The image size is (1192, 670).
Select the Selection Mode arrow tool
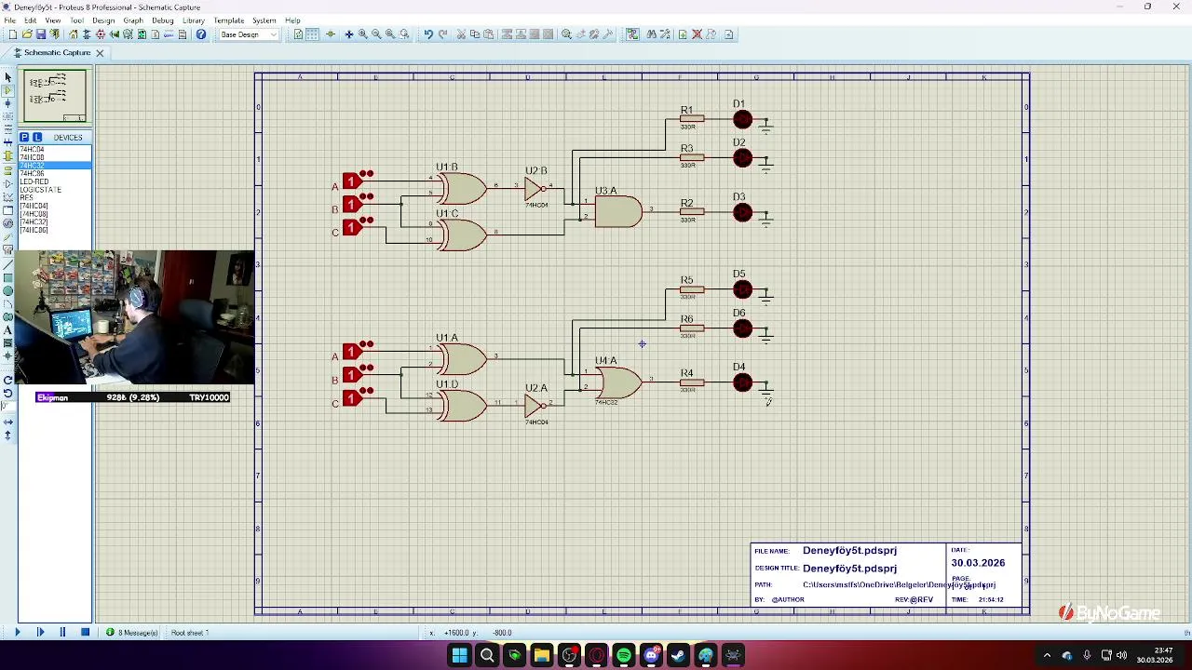click(x=7, y=77)
